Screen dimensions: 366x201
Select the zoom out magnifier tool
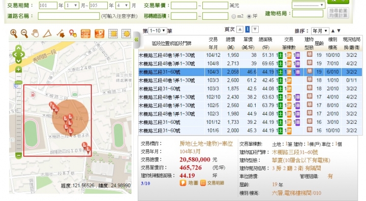tap(24, 34)
